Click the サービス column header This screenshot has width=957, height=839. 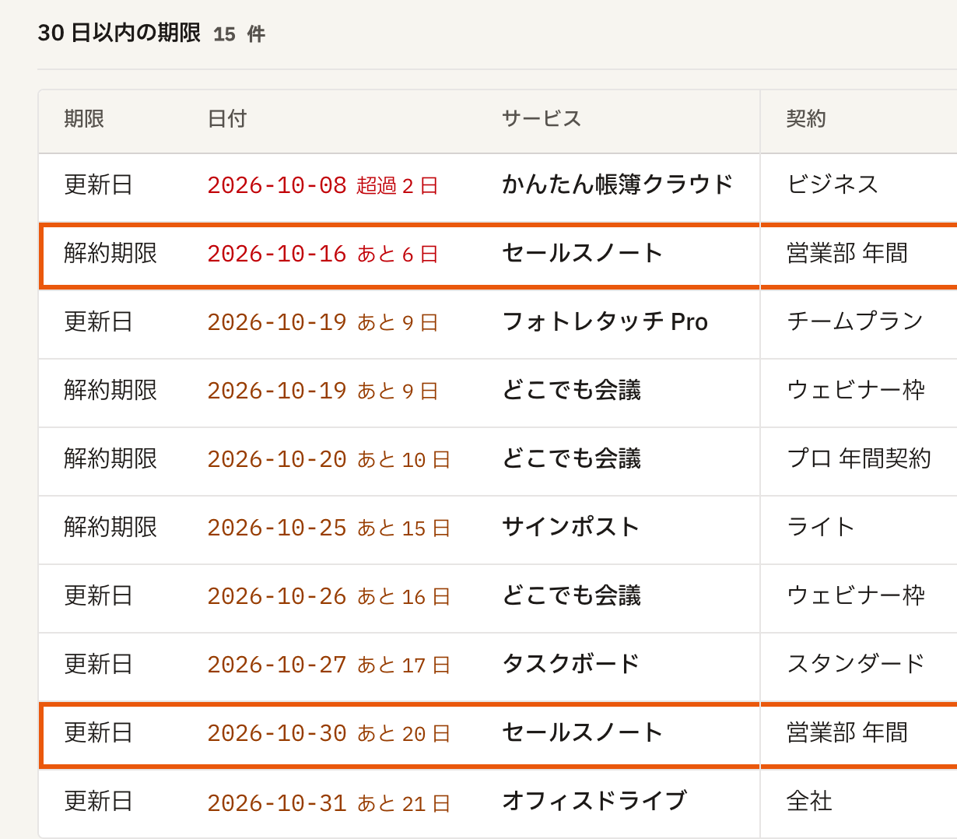tap(542, 119)
